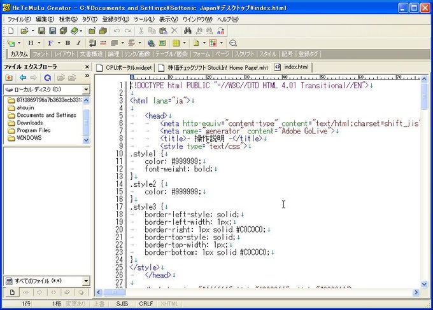Click the AB replace icon

221,31
